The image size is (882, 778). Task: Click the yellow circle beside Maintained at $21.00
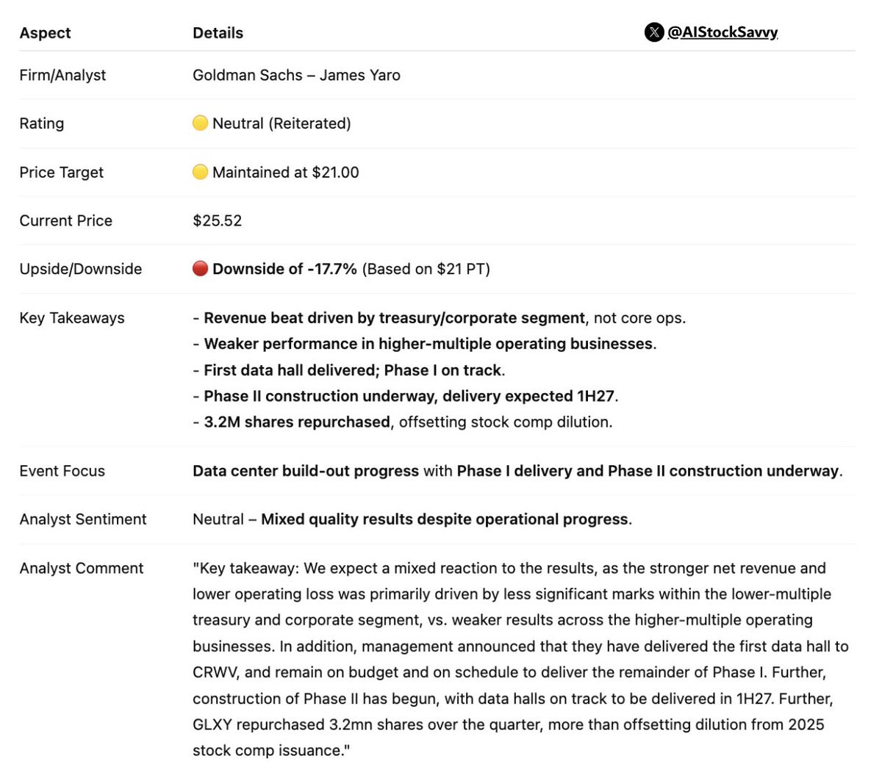point(200,172)
